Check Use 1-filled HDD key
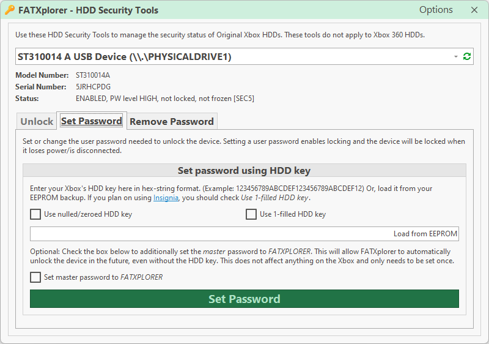 coord(251,214)
